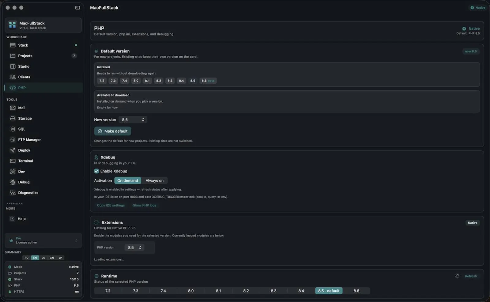The height and width of the screenshot is (302, 490).
Task: Open Mail via its envelope icon
Action: click(x=13, y=108)
